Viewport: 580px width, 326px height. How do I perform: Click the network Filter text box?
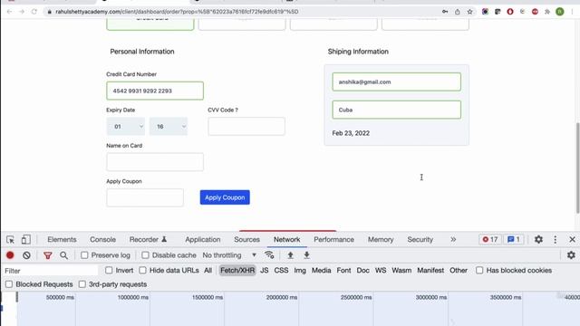(x=51, y=271)
